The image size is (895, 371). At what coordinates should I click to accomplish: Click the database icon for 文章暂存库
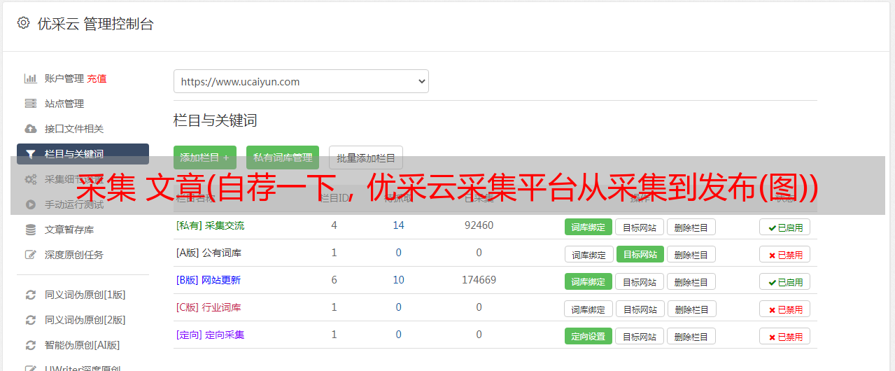coord(30,230)
